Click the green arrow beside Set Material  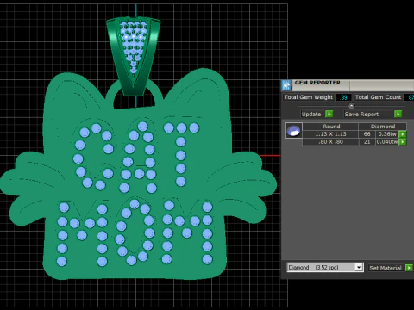click(x=409, y=268)
